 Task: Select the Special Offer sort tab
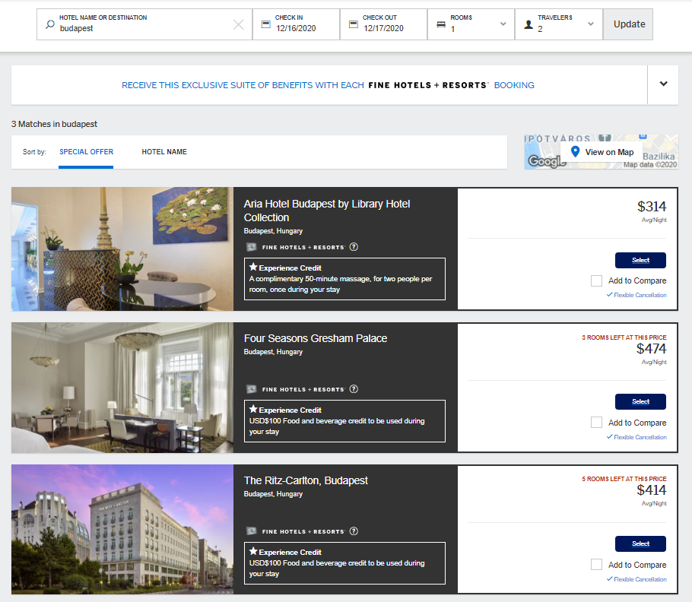pos(86,151)
